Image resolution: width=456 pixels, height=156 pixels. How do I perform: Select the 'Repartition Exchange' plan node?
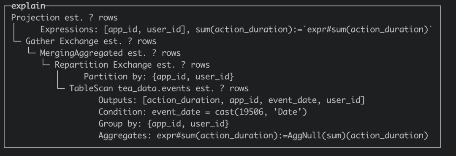(132, 65)
